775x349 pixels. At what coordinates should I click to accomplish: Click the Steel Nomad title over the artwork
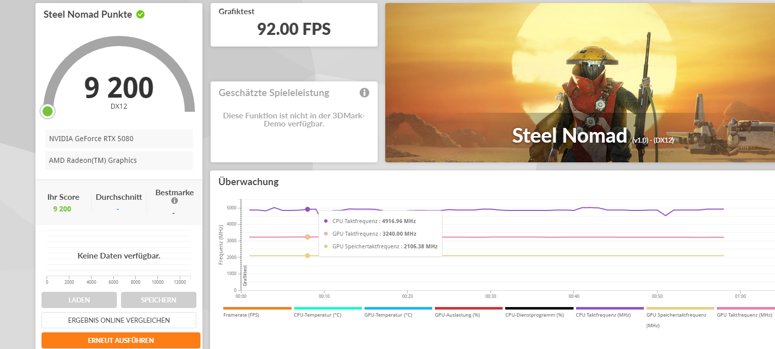tap(570, 136)
